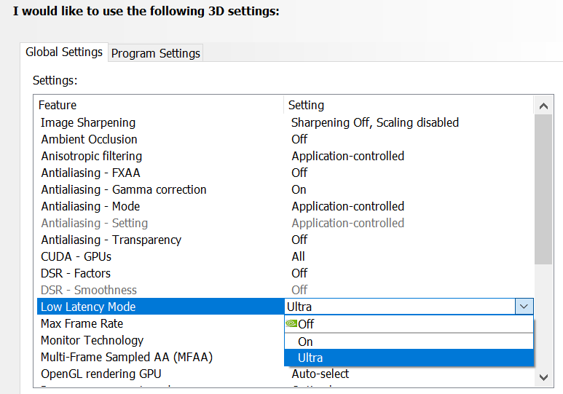Select the Image Sharpening row
Image resolution: width=563 pixels, height=394 pixels.
click(88, 122)
